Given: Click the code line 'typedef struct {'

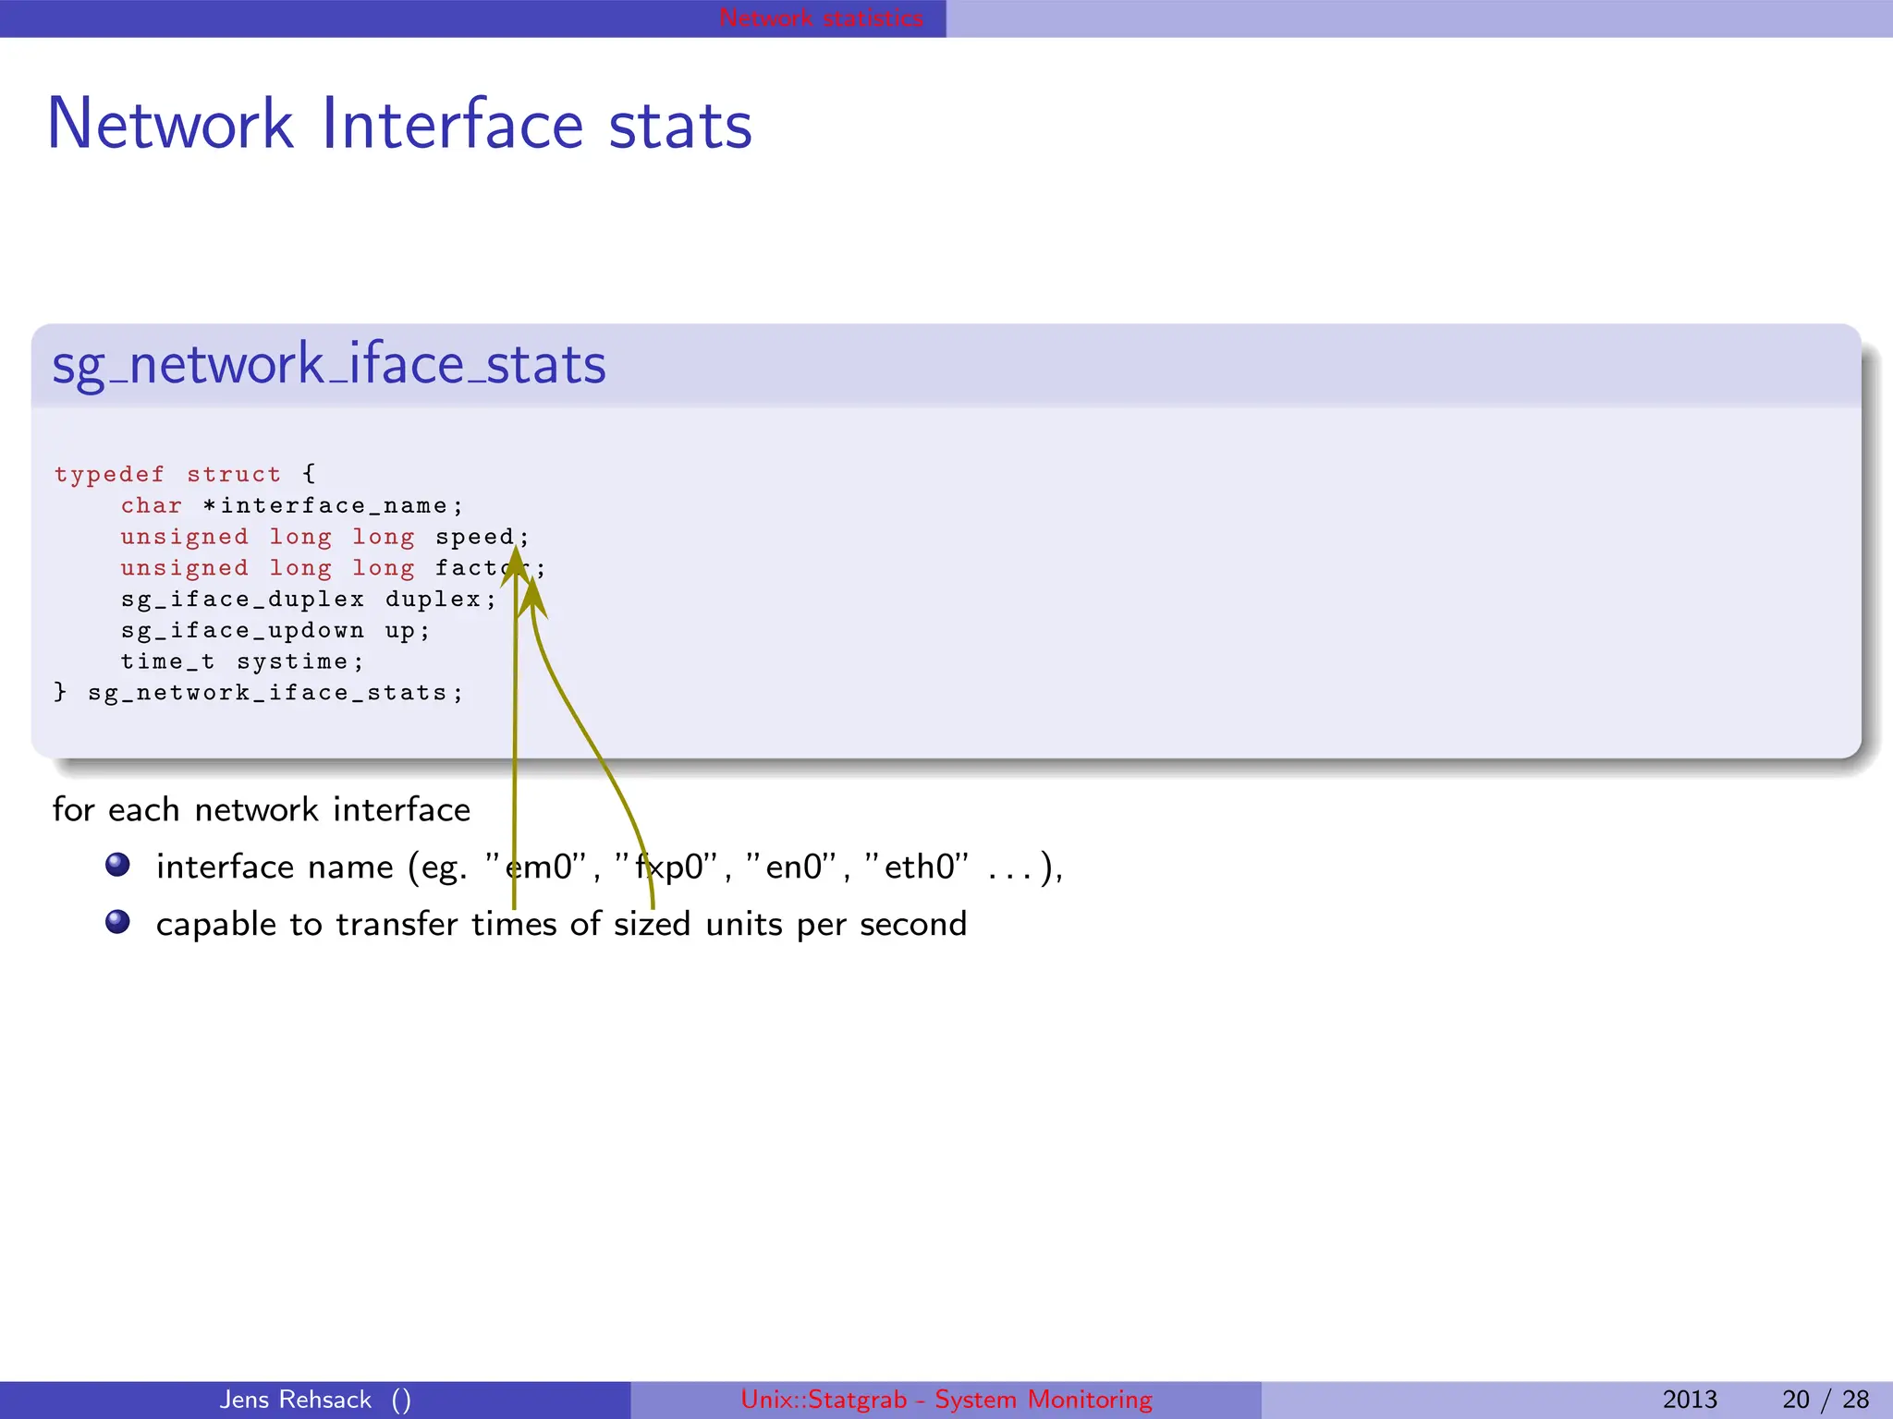Looking at the screenshot, I should point(185,474).
